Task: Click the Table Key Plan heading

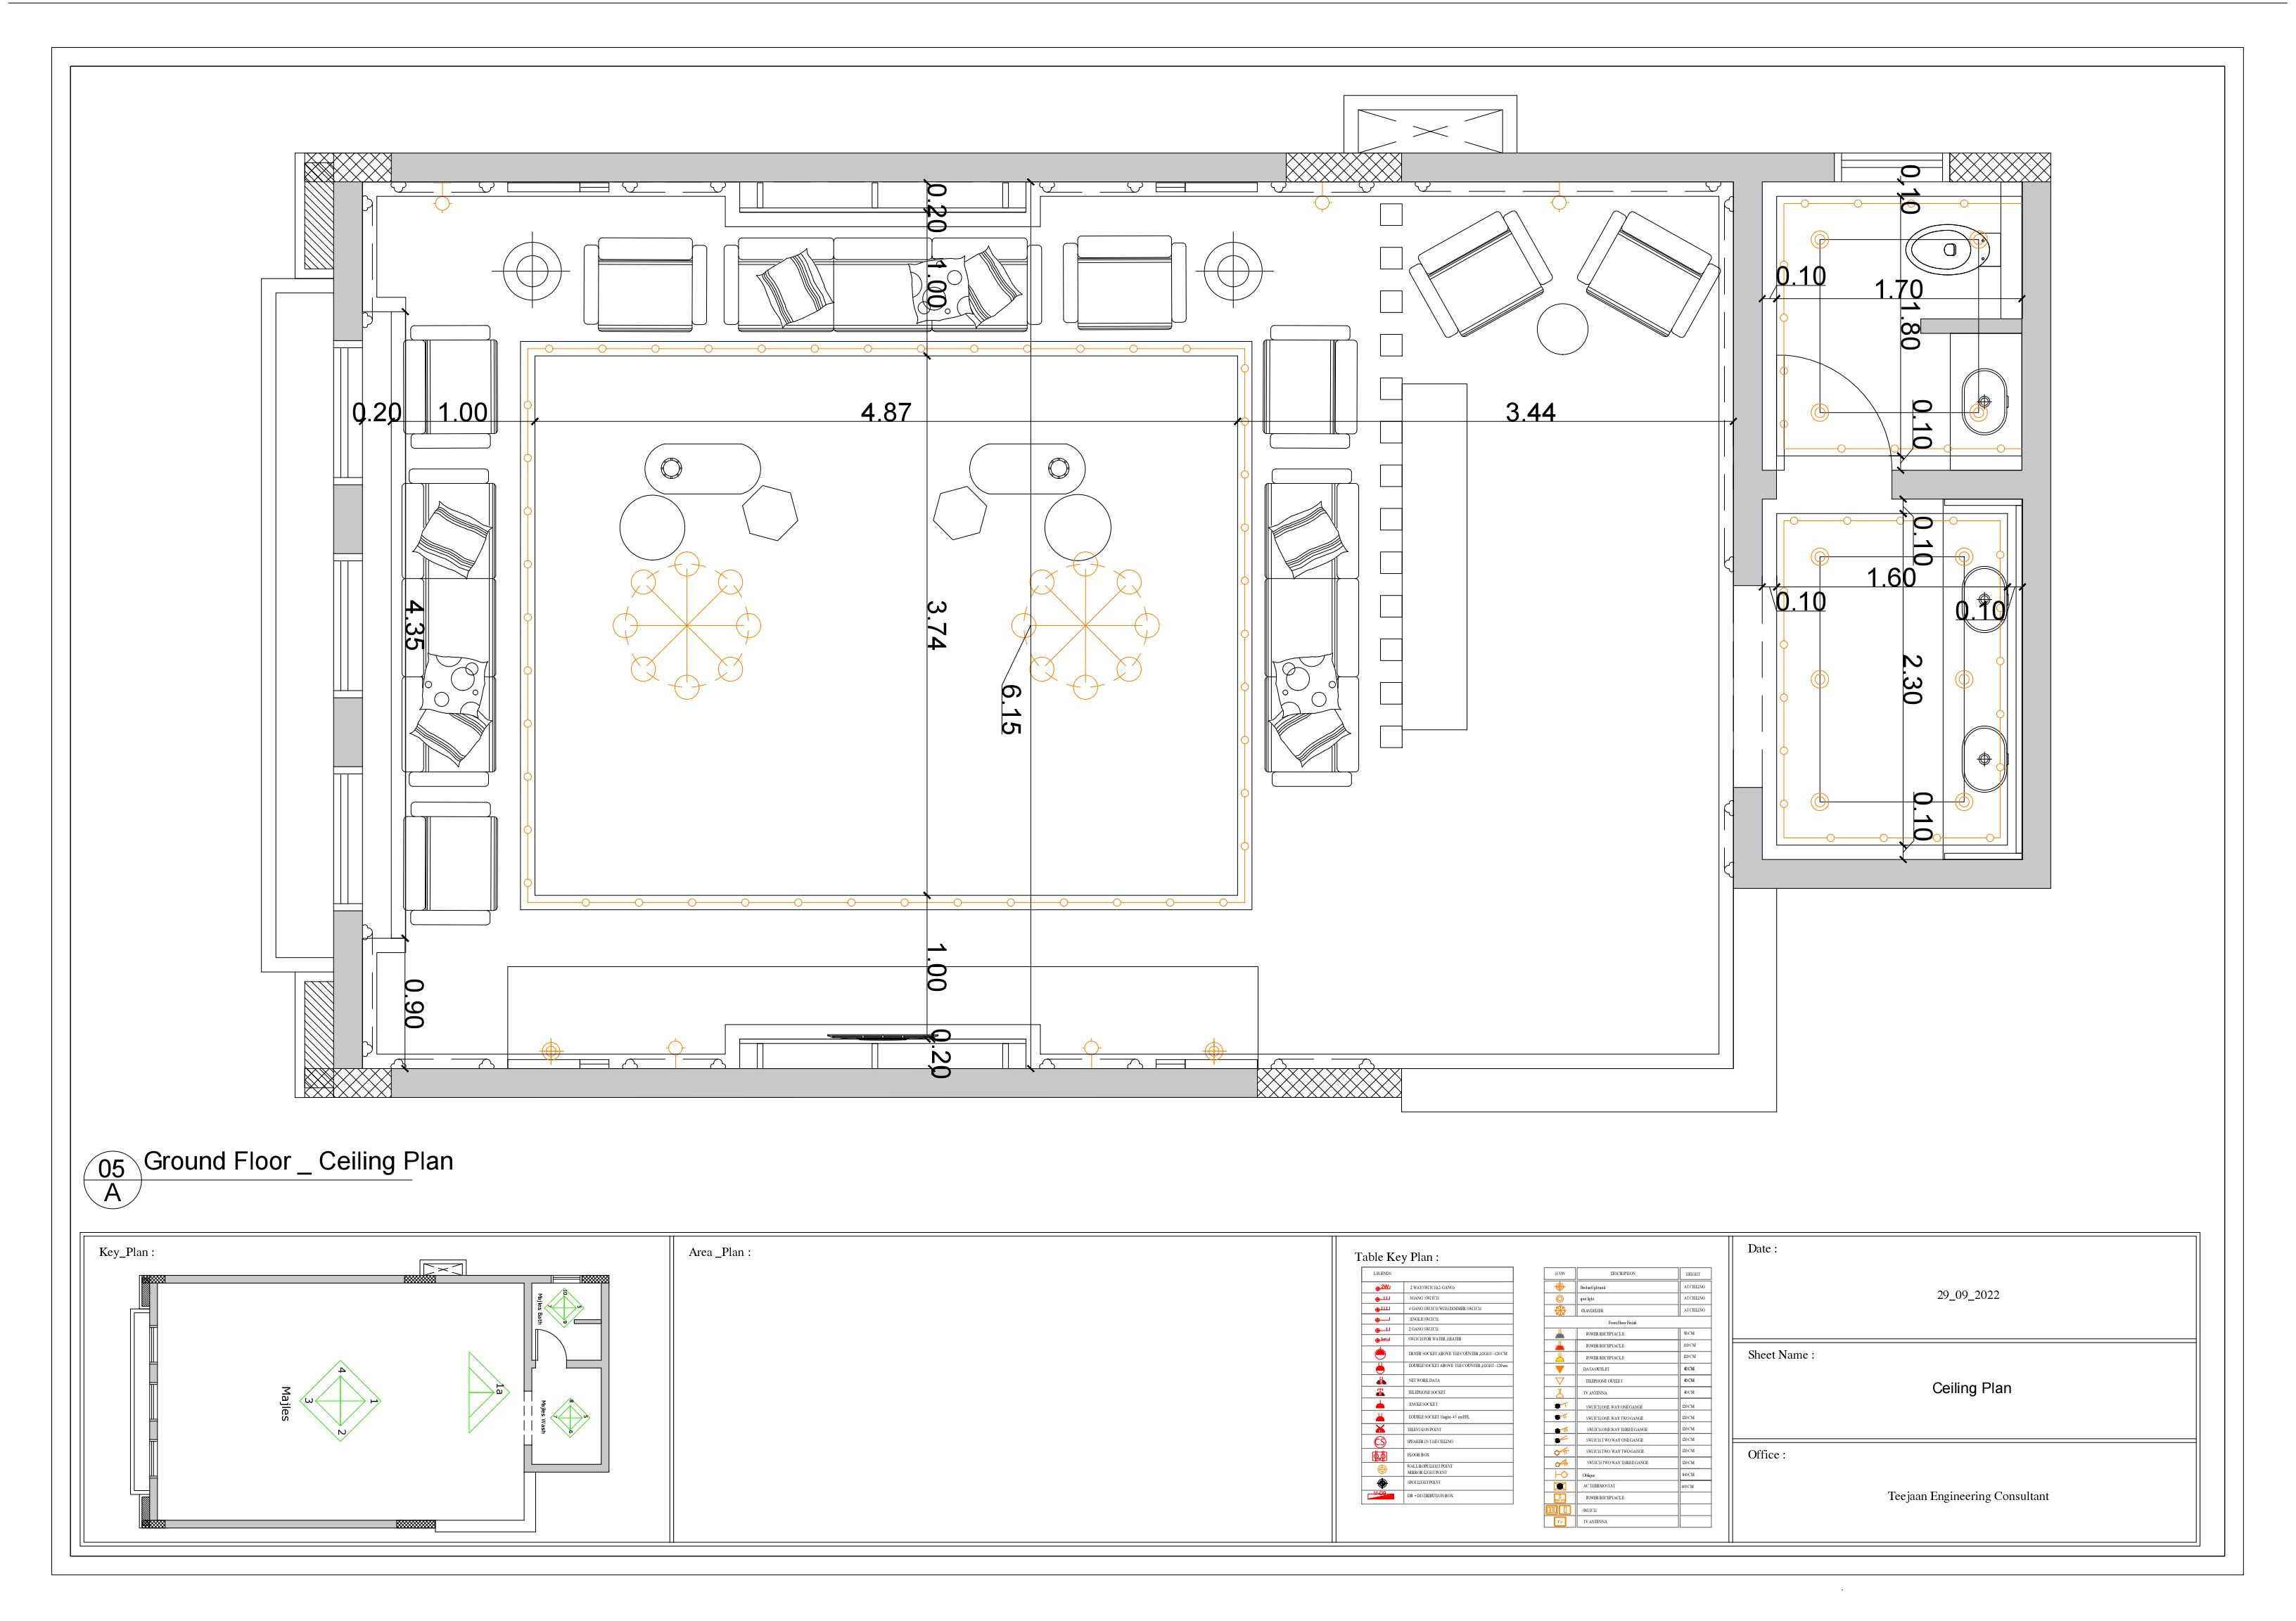Action: click(1397, 1257)
